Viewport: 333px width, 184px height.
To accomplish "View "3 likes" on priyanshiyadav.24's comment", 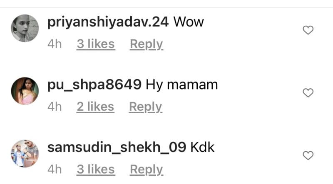I will pyautogui.click(x=96, y=44).
